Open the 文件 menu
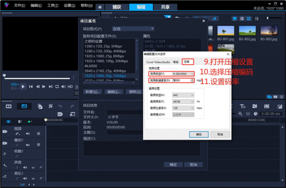The width and height of the screenshot is (286, 188). [19, 5]
